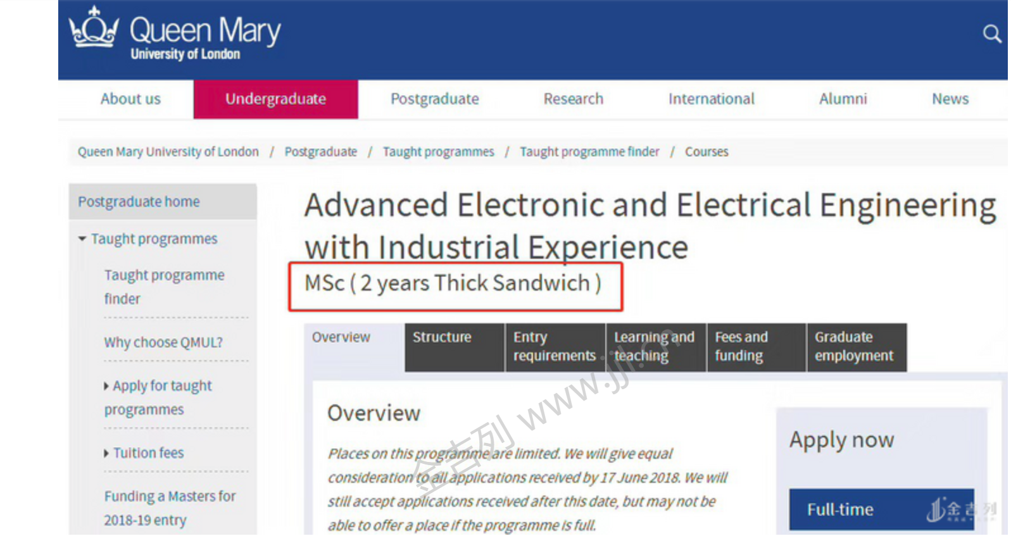This screenshot has height=536, width=1011.
Task: Open the Postgraduate navigation menu
Action: coord(434,99)
